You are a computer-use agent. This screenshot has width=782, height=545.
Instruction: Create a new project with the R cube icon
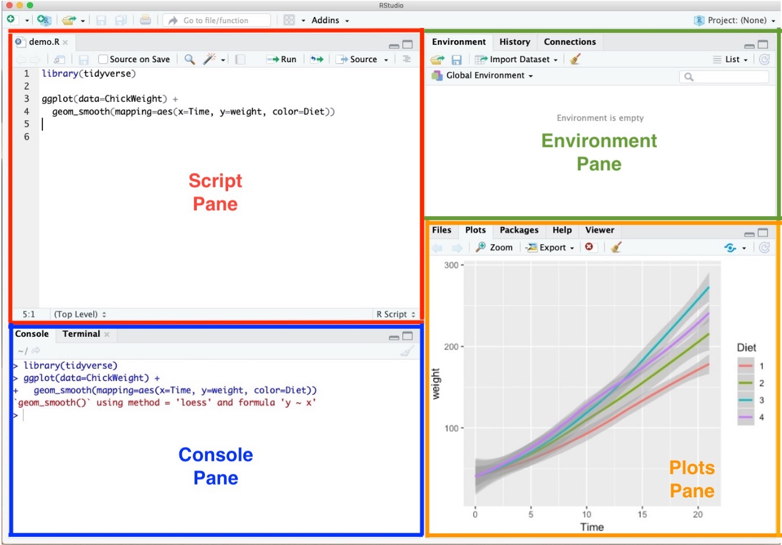click(44, 20)
